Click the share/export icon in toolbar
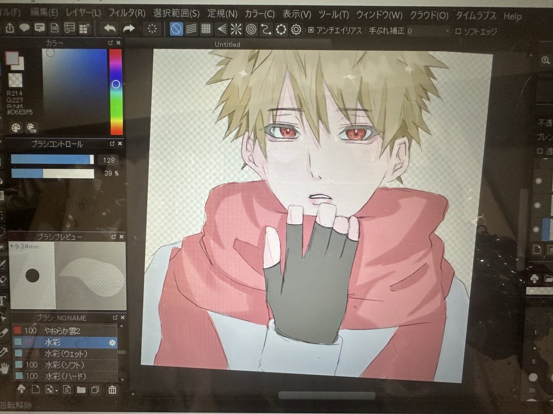553x414 pixels. (x=10, y=28)
